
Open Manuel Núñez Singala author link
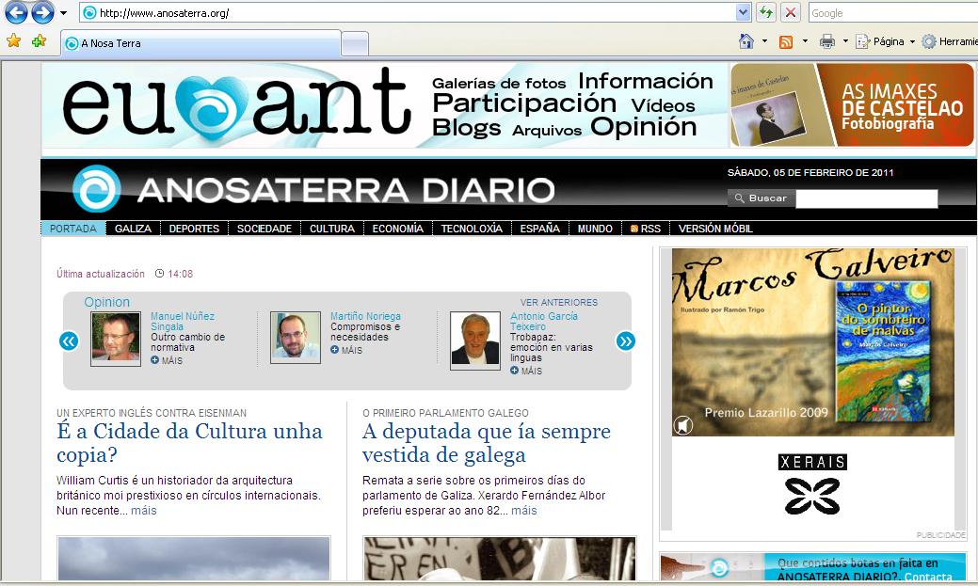click(183, 322)
